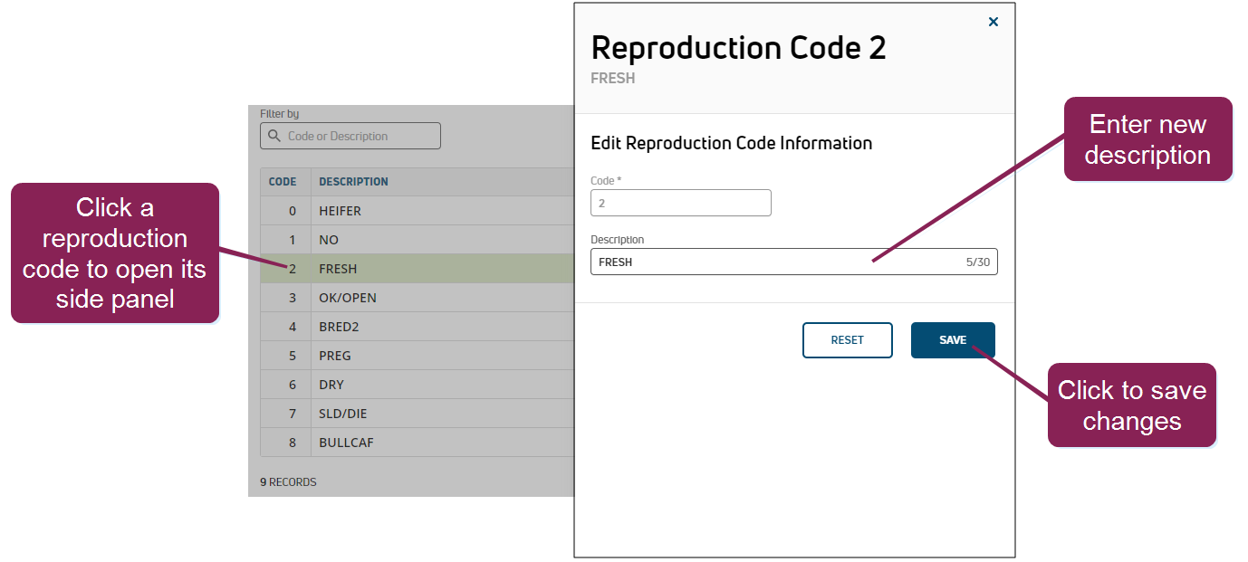Screen dimensions: 1248x562
Task: Sort by the CODE column header
Action: [283, 182]
